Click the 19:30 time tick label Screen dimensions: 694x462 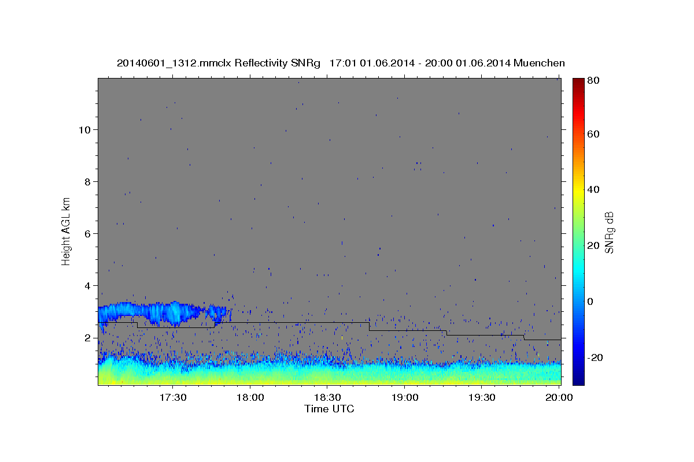(x=482, y=398)
